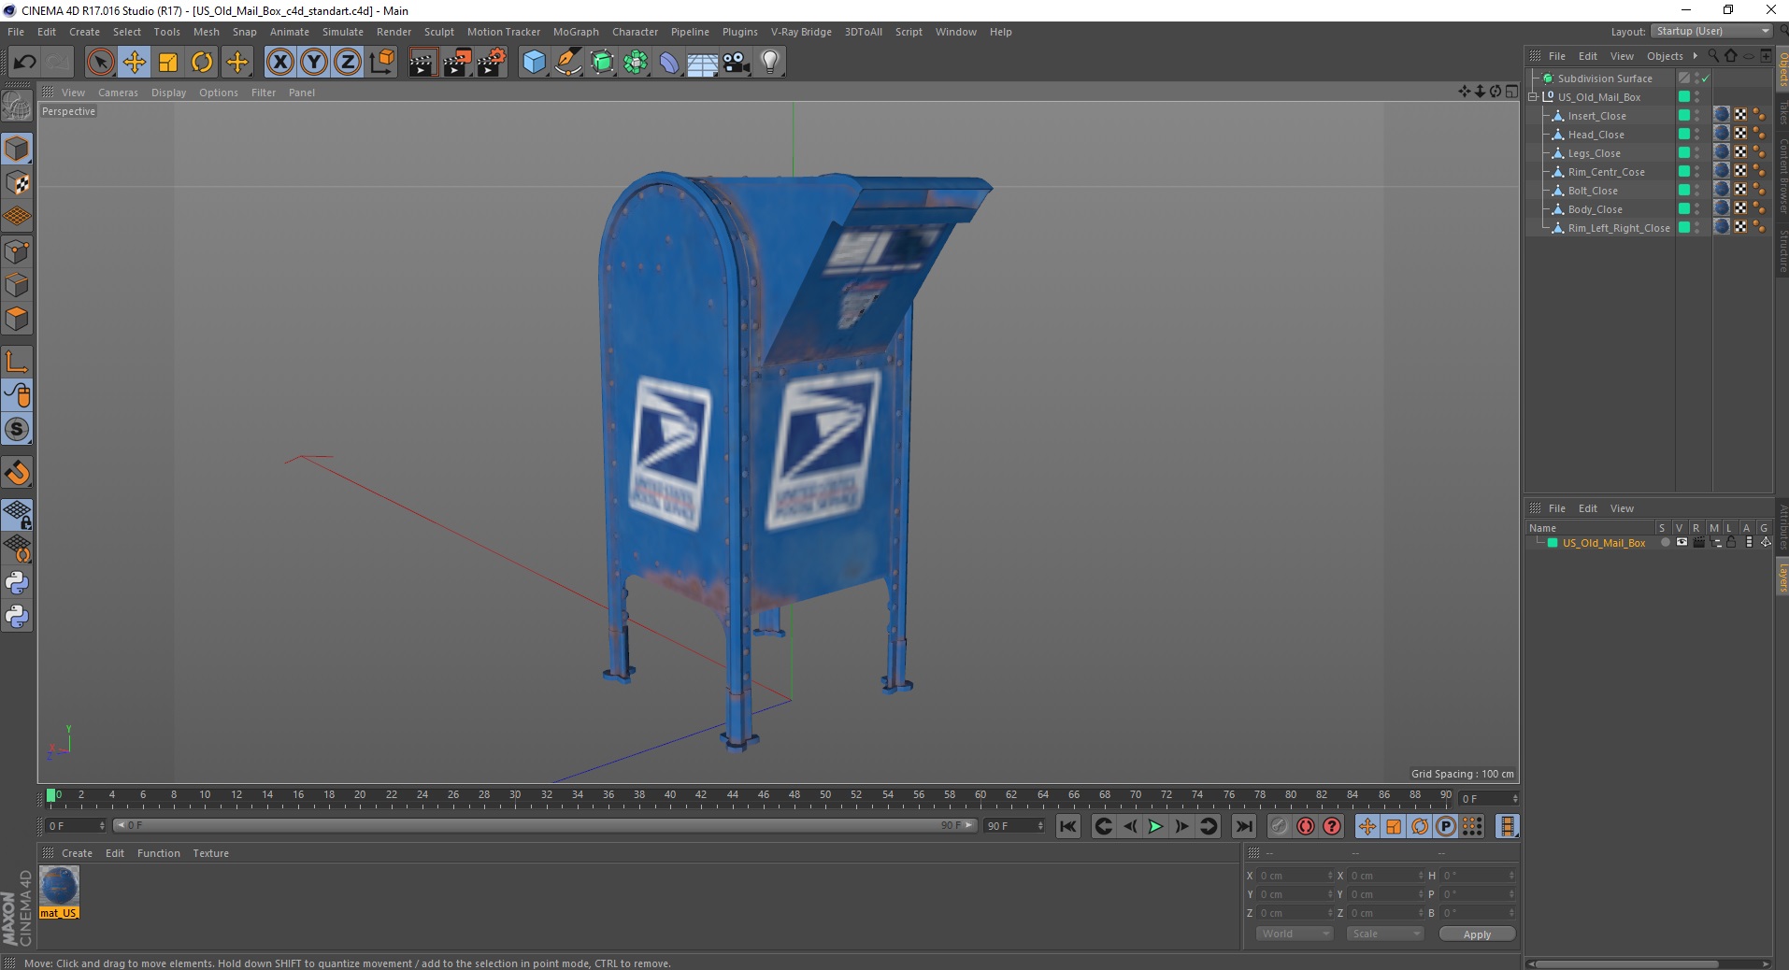This screenshot has height=970, width=1789.
Task: Go to end of animation
Action: [x=1243, y=826]
